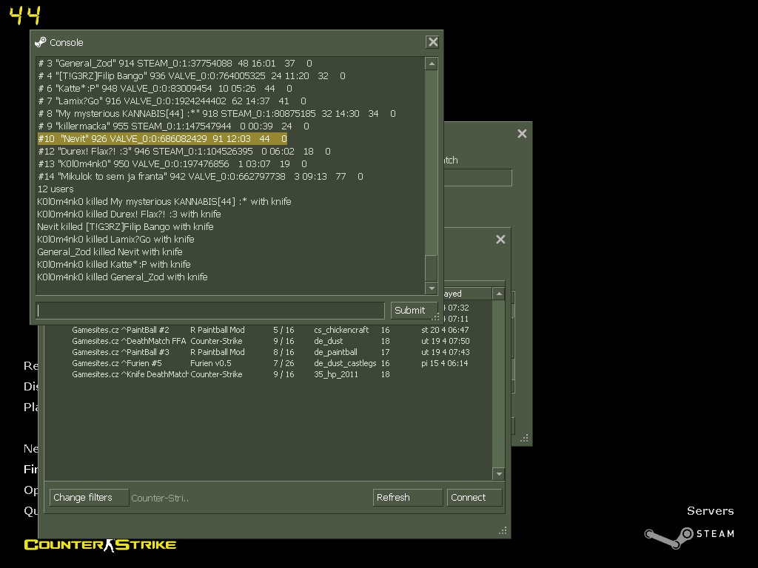Close the Console window
Screen dimensions: 758x568
tap(432, 42)
